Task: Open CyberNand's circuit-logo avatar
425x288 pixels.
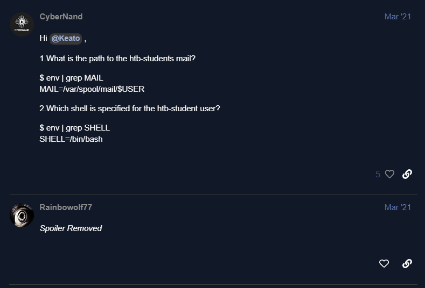Action: tap(22, 24)
